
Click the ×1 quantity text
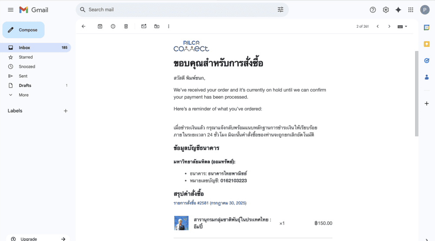[x=282, y=223]
